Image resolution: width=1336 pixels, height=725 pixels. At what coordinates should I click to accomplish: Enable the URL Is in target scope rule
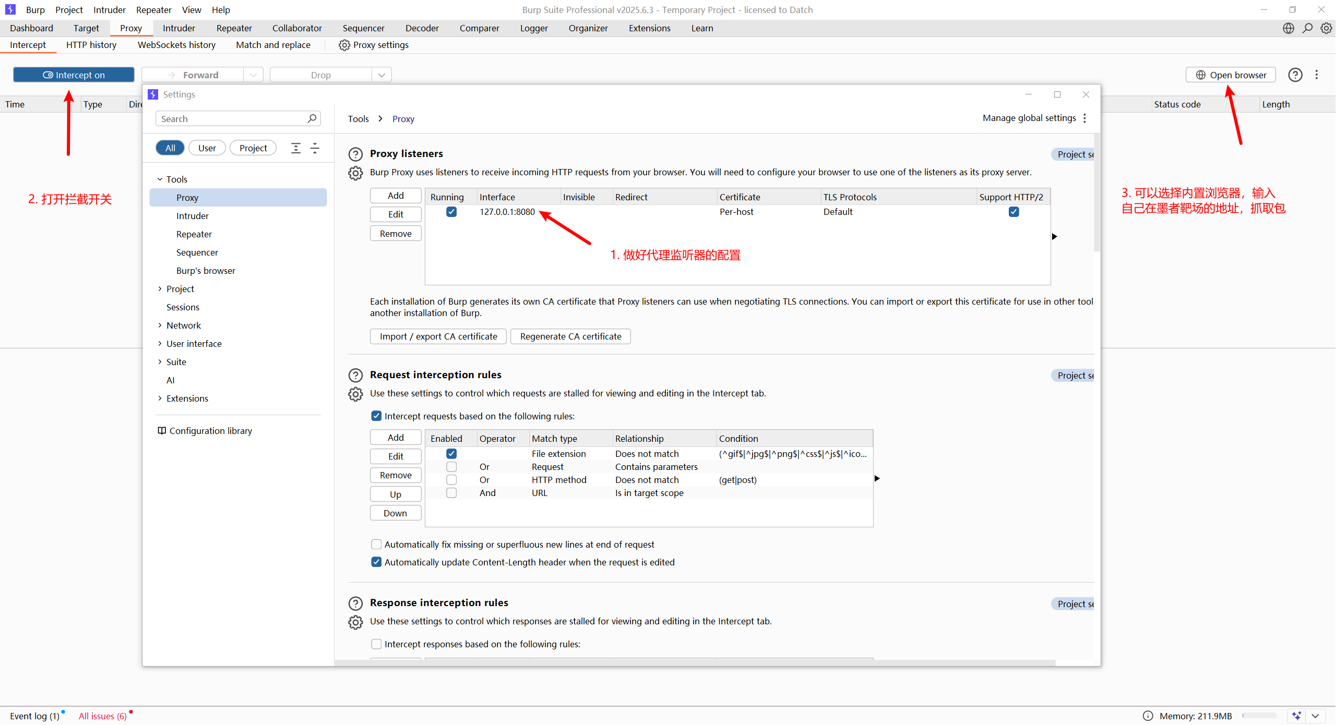[x=451, y=493]
